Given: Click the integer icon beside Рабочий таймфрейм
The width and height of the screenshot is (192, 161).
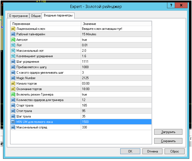Looking at the screenshot, I should [x=13, y=34].
